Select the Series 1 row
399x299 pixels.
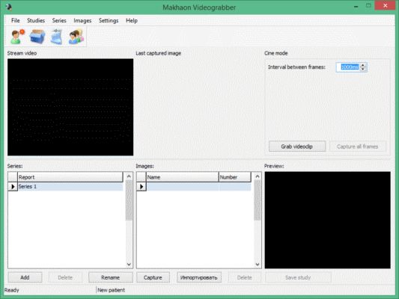(x=70, y=186)
